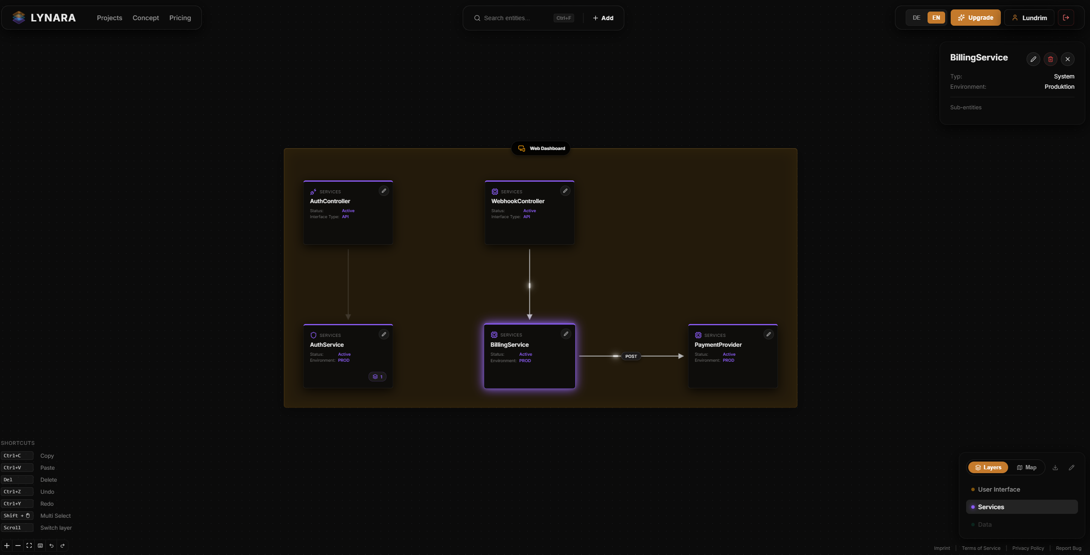Click the Upgrade button

(976, 18)
